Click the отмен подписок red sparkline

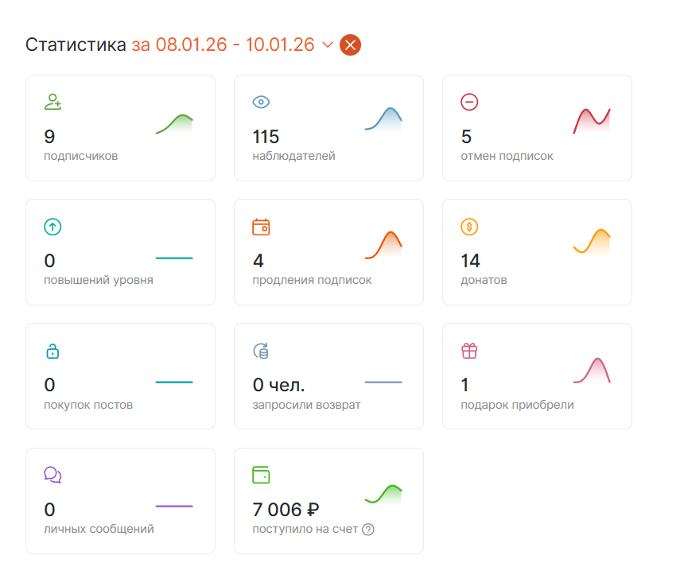[x=592, y=119]
